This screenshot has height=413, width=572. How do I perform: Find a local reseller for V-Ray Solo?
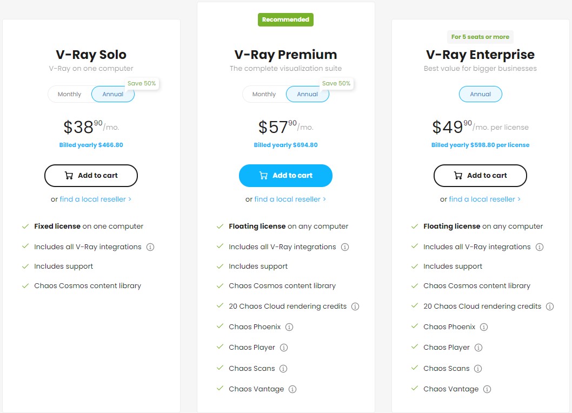95,199
